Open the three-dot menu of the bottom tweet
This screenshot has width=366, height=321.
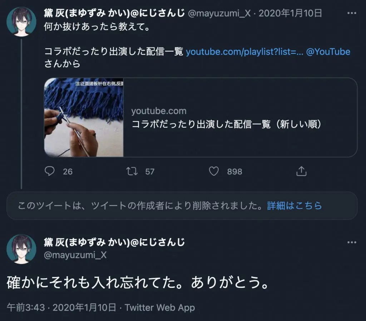(352, 242)
